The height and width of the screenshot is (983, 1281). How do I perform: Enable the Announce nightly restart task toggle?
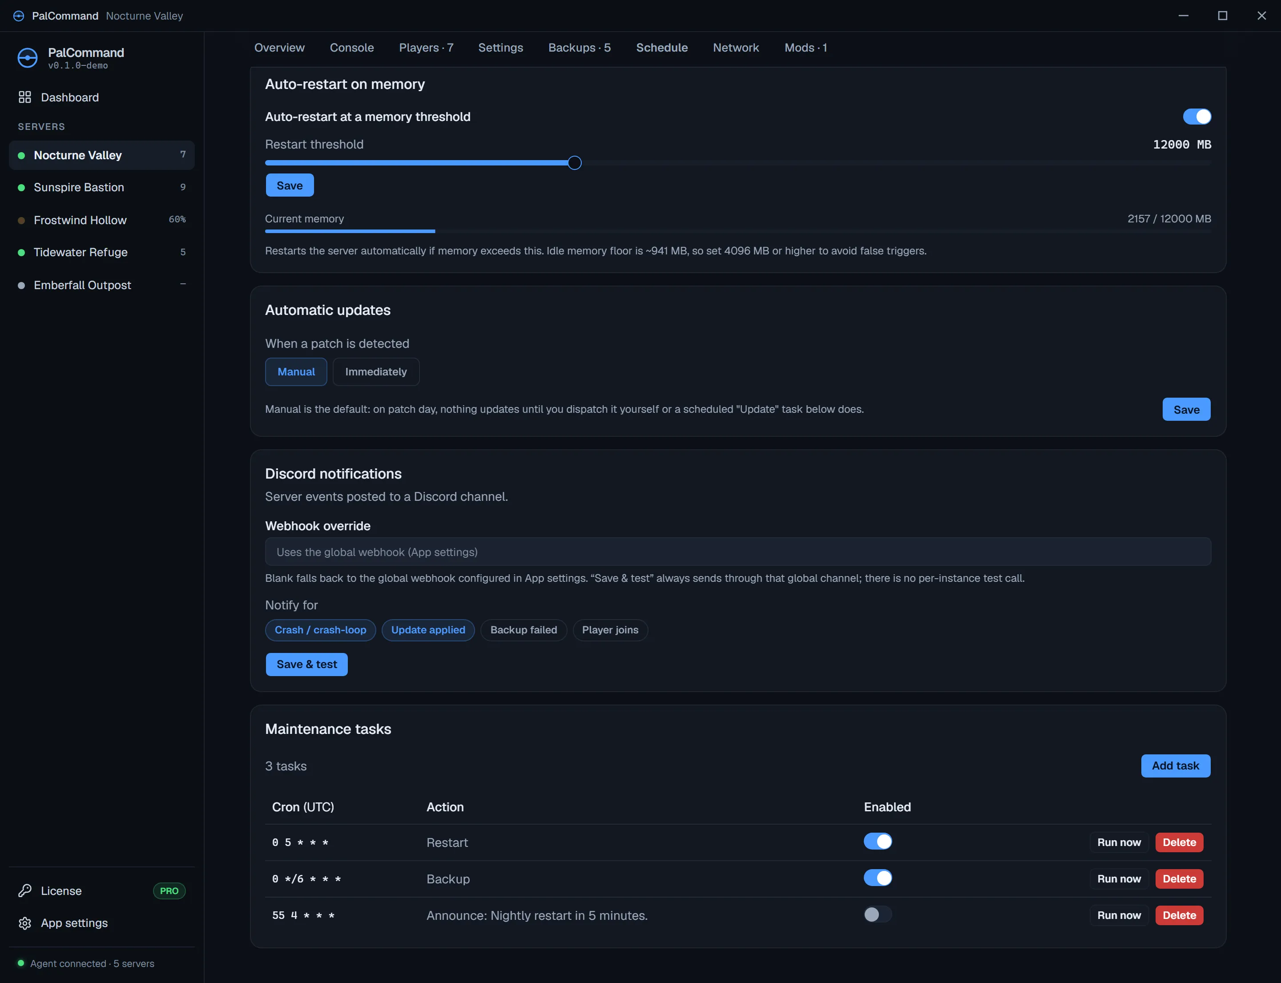[x=878, y=914]
